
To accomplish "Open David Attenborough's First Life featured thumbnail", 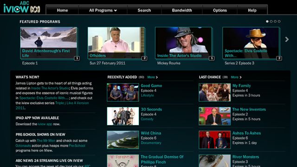I will (x=48, y=43).
